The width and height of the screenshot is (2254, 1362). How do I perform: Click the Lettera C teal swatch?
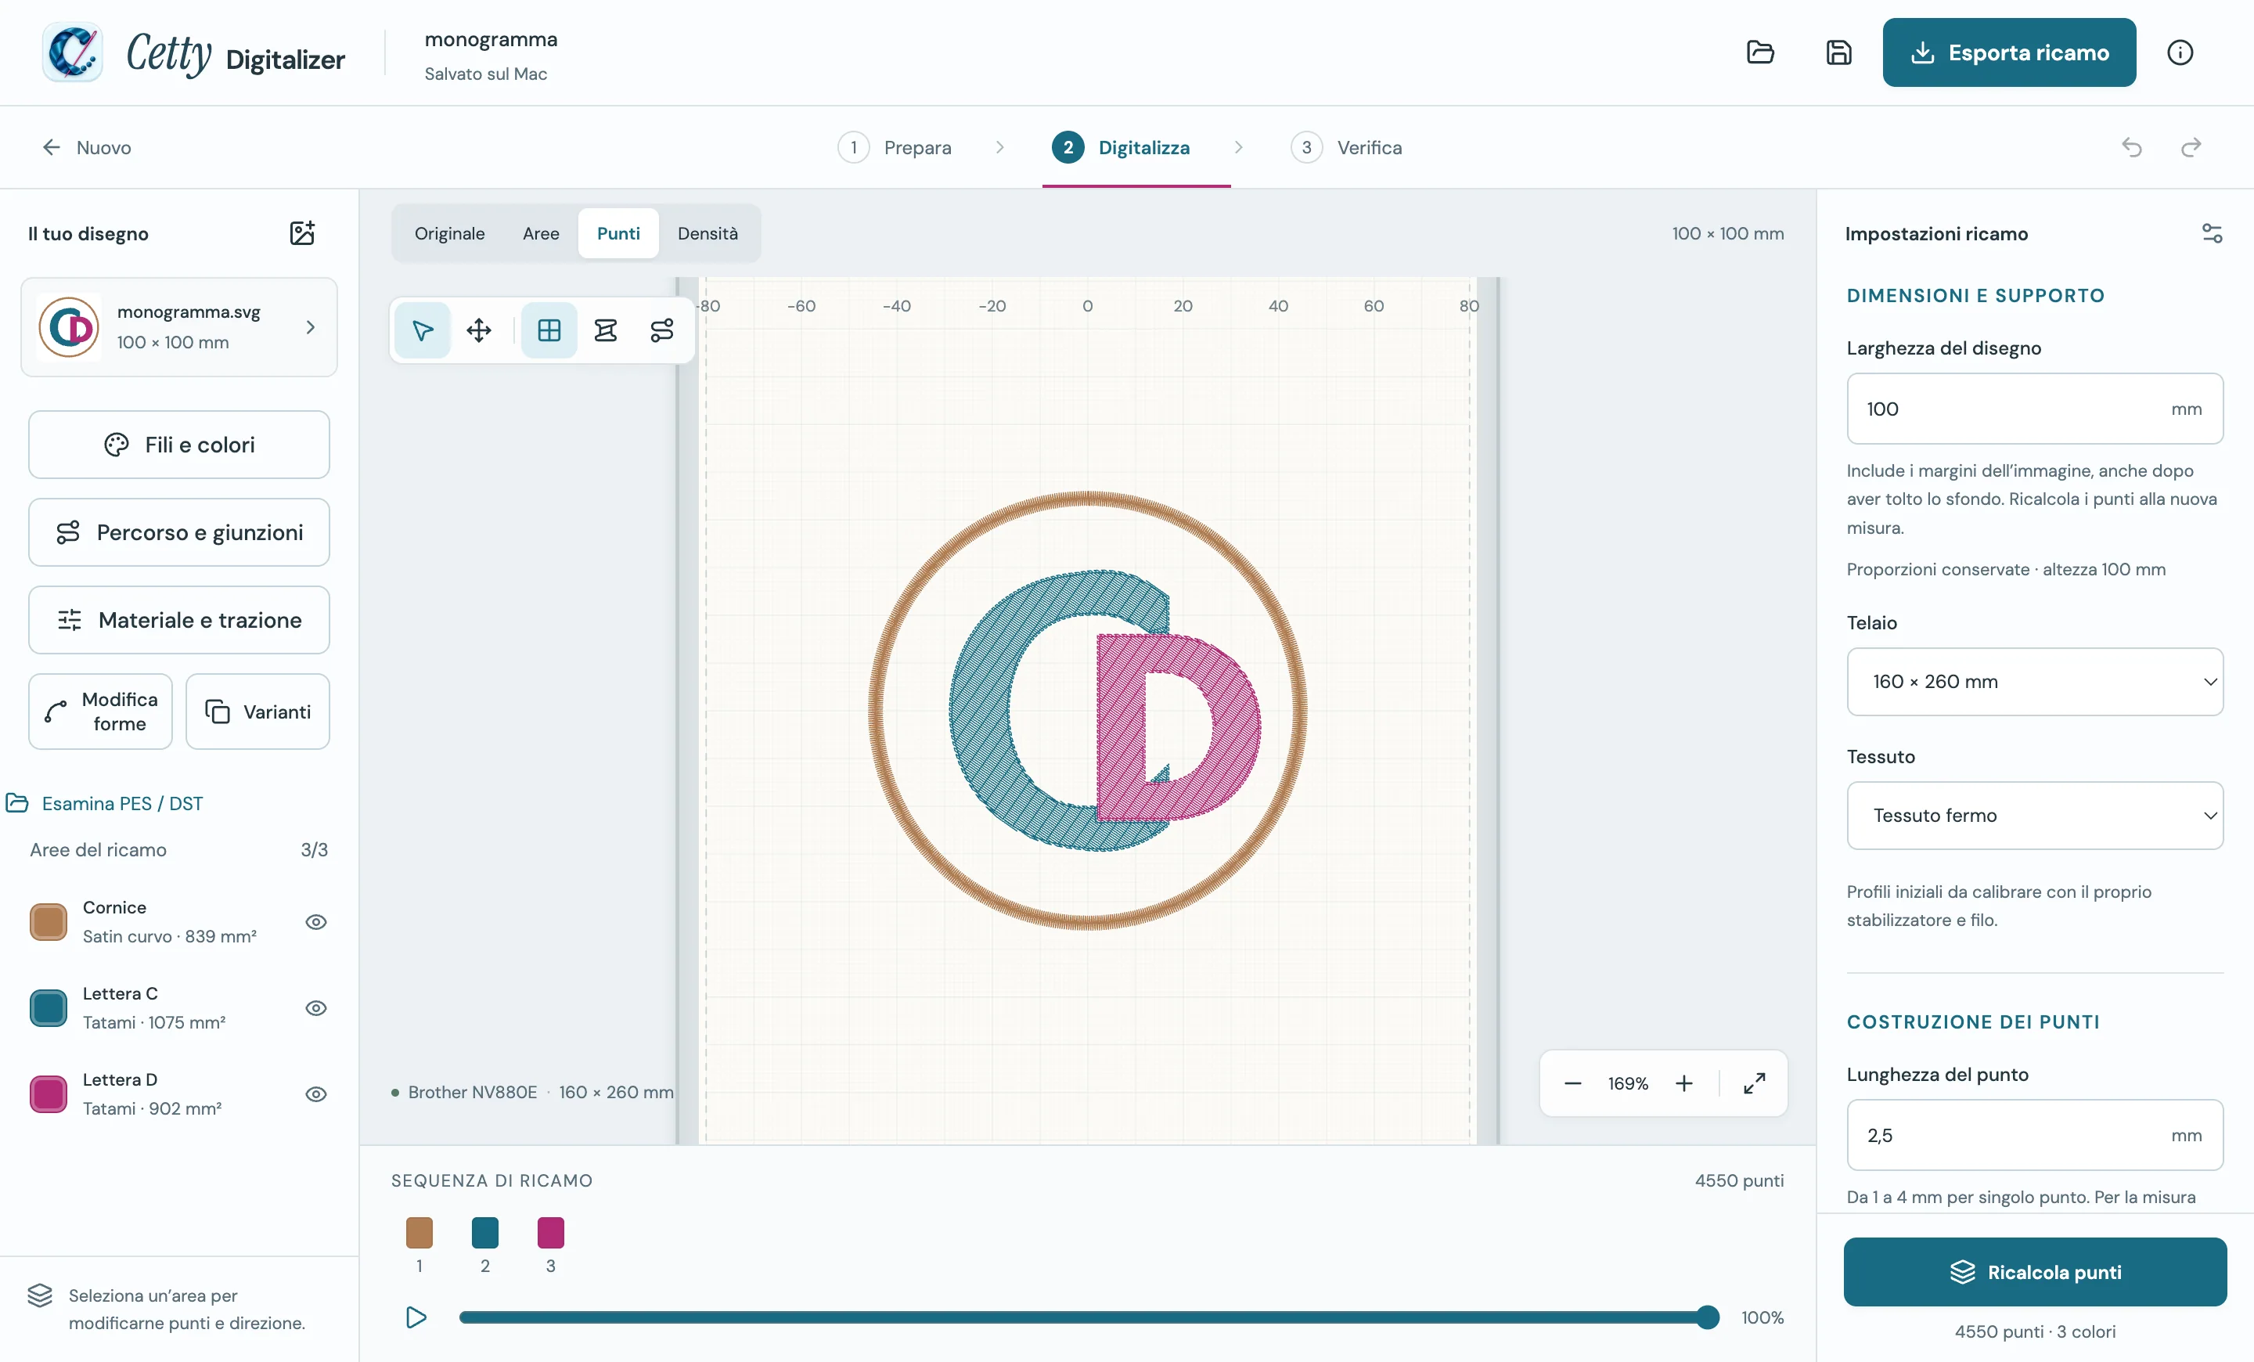pos(48,1008)
